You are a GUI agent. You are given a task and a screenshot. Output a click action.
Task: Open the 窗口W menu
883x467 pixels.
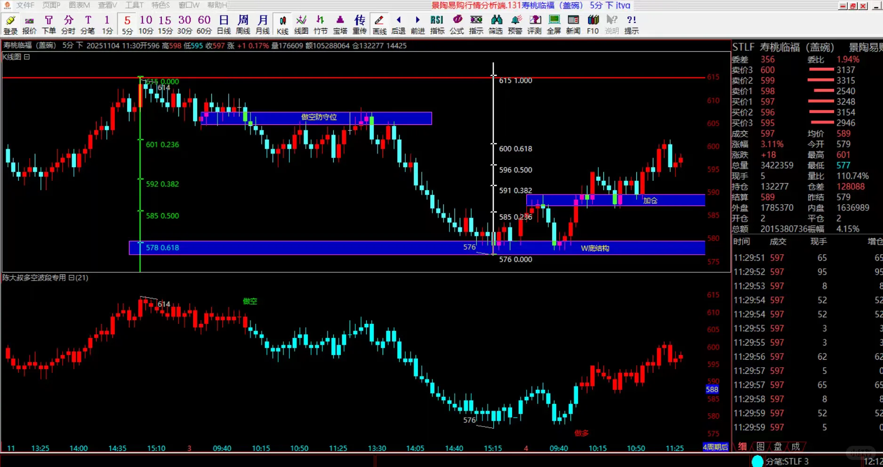pyautogui.click(x=189, y=5)
